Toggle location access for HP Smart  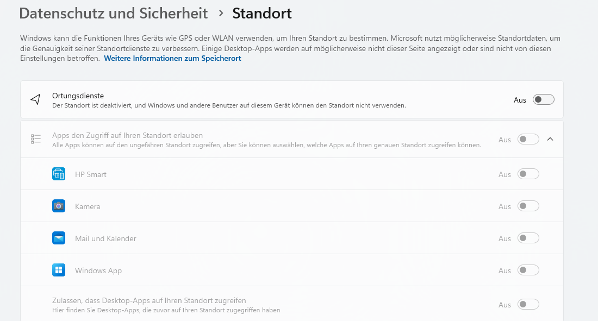coord(528,174)
